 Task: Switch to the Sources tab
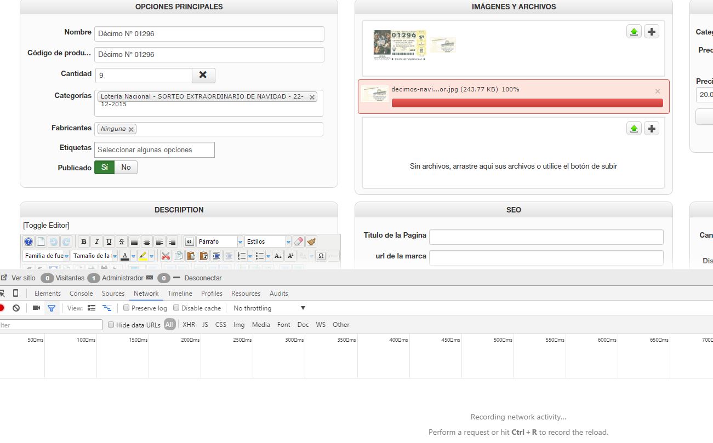(x=113, y=294)
